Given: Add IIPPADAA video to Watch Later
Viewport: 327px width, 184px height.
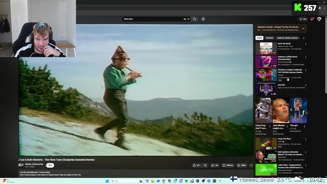Looking at the screenshot, I should point(274,71).
